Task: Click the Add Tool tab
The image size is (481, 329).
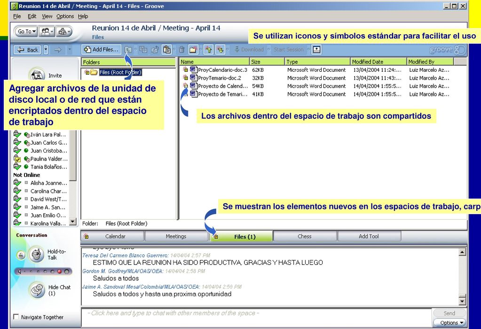Action: coord(369,236)
